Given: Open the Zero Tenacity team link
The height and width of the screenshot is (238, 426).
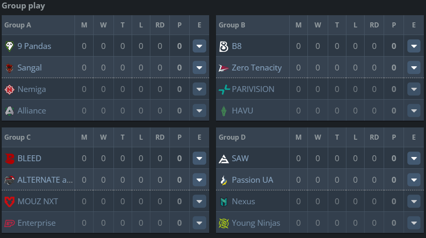Looking at the screenshot, I should point(257,68).
